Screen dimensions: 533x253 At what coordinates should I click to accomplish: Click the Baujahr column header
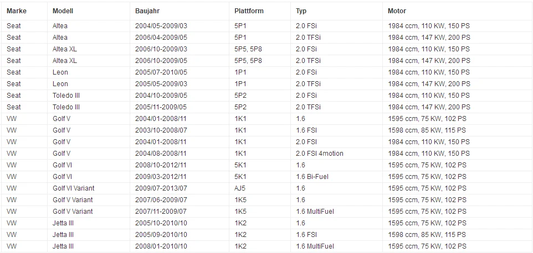(x=147, y=11)
